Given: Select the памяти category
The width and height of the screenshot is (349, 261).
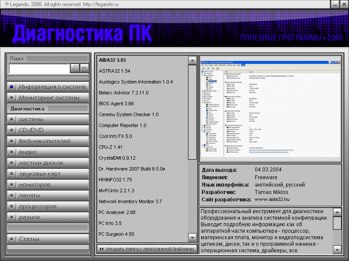Looking at the screenshot, I should 48,195.
